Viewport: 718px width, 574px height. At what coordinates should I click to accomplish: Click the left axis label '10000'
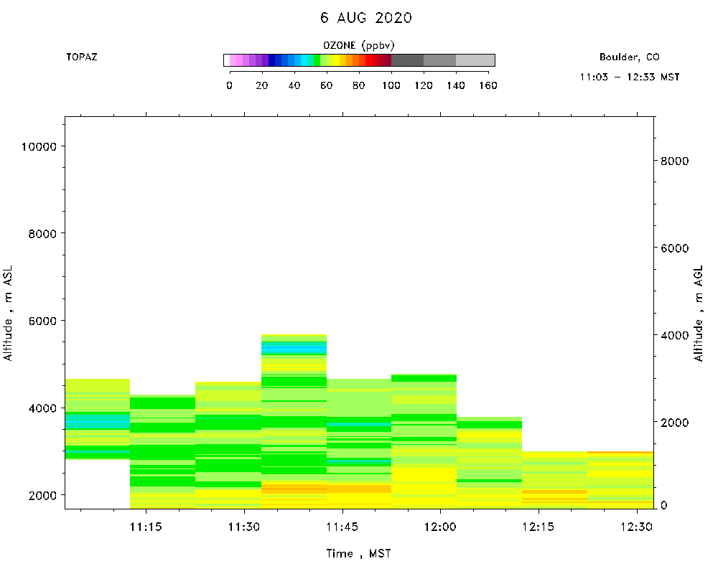coord(39,147)
